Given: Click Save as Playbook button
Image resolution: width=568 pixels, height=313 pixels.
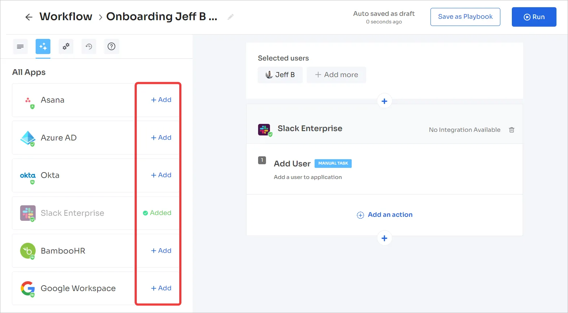Looking at the screenshot, I should pyautogui.click(x=465, y=17).
